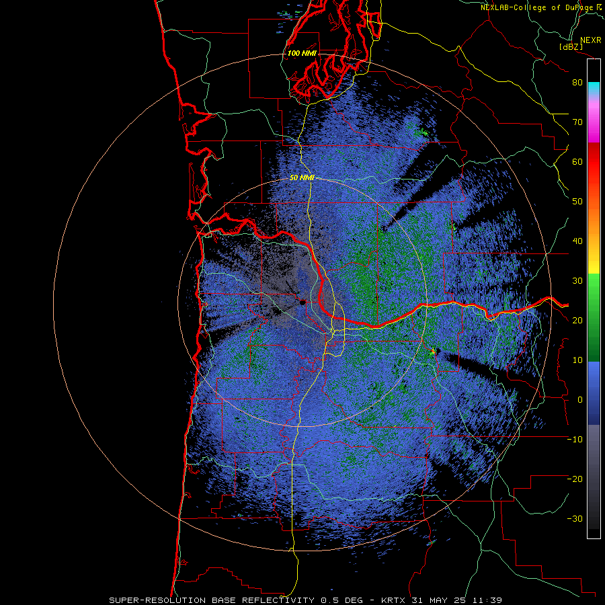This screenshot has width=605, height=605.
Task: Click the 31 MAY 25 11:39 timestamp
Action: [458, 600]
